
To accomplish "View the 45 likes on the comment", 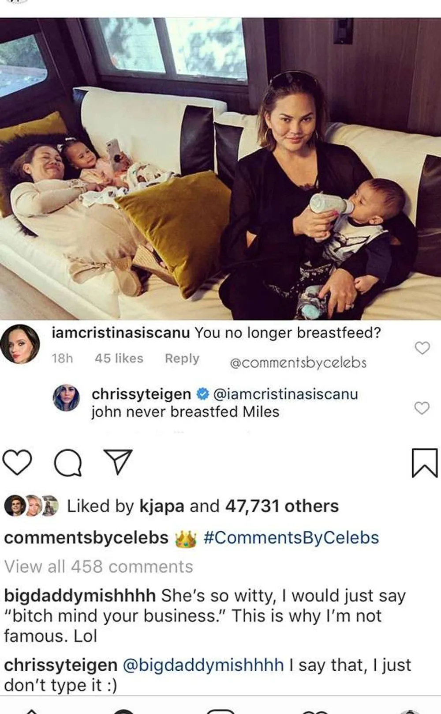I will pyautogui.click(x=119, y=358).
